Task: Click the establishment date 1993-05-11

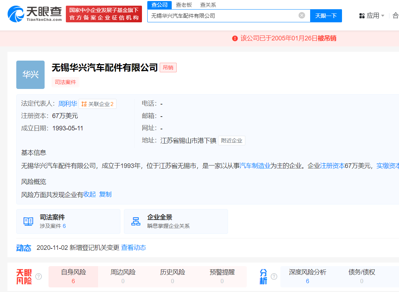Action: point(68,128)
